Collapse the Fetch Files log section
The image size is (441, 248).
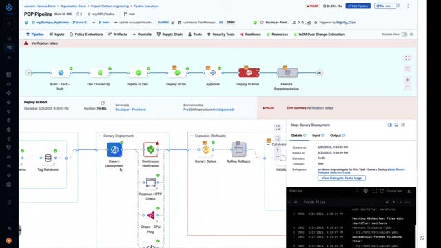(x=289, y=202)
